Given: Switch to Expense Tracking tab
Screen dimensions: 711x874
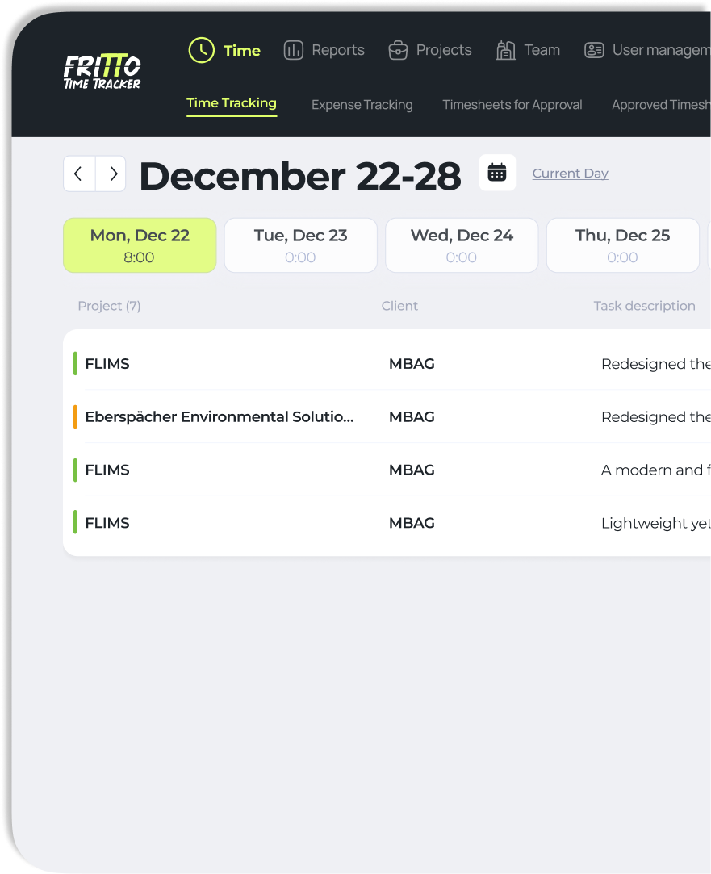Looking at the screenshot, I should point(362,105).
